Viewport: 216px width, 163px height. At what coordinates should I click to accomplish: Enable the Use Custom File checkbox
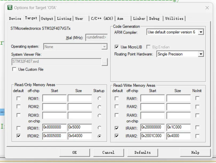click(x=14, y=69)
